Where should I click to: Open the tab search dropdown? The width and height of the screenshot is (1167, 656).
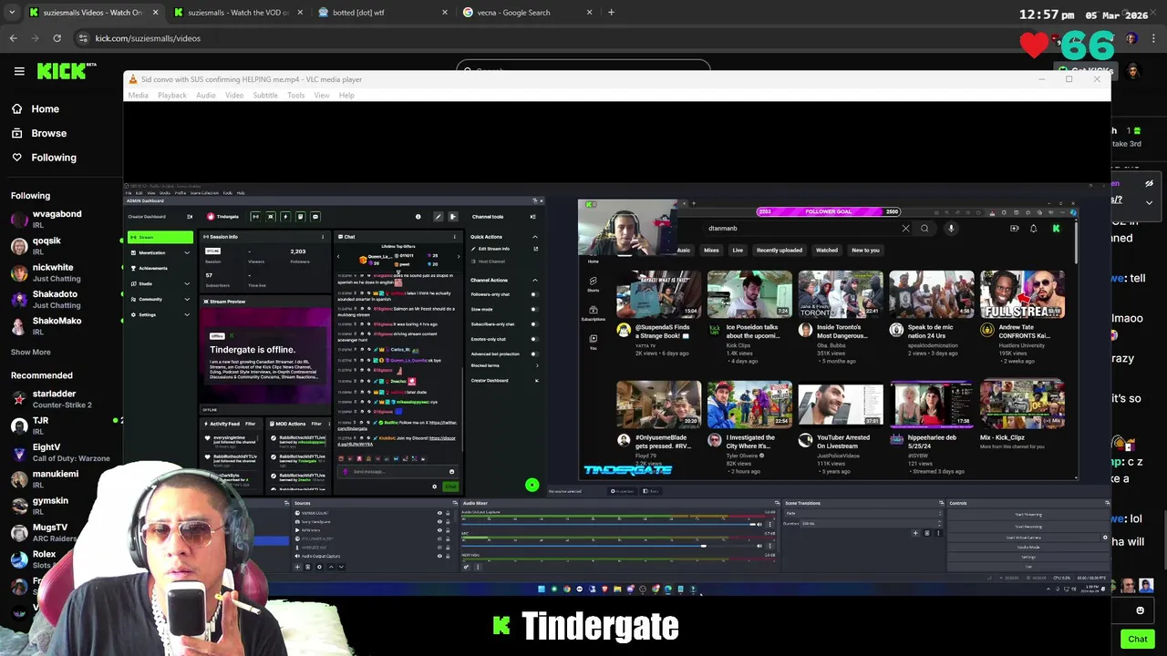(12, 13)
